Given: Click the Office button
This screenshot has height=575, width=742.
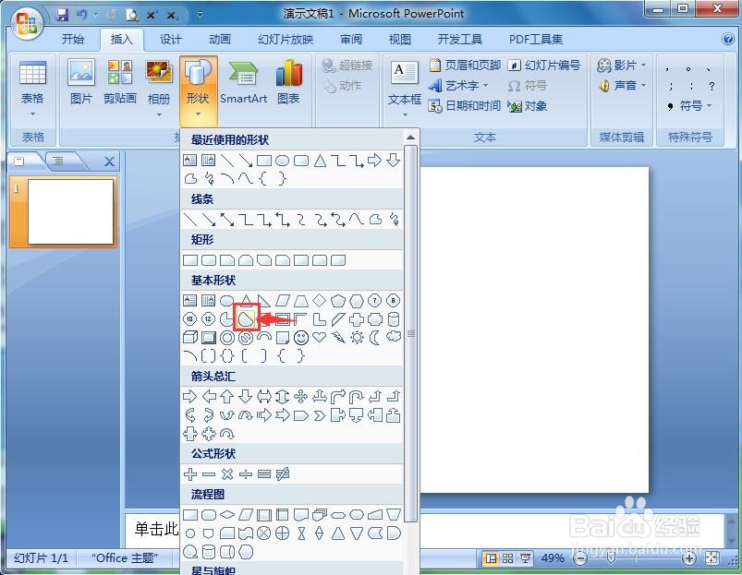Looking at the screenshot, I should tap(25, 25).
